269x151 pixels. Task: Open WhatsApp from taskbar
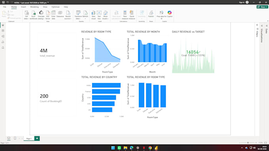(x=119, y=148)
